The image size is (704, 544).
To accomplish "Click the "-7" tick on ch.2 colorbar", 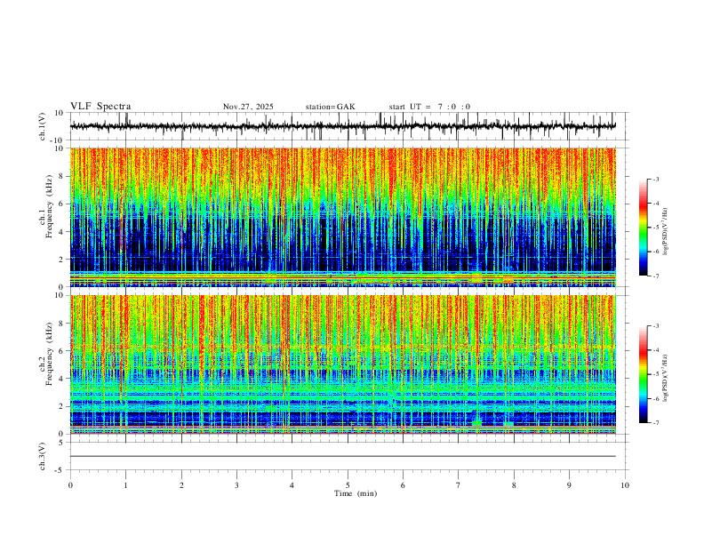I will point(655,423).
